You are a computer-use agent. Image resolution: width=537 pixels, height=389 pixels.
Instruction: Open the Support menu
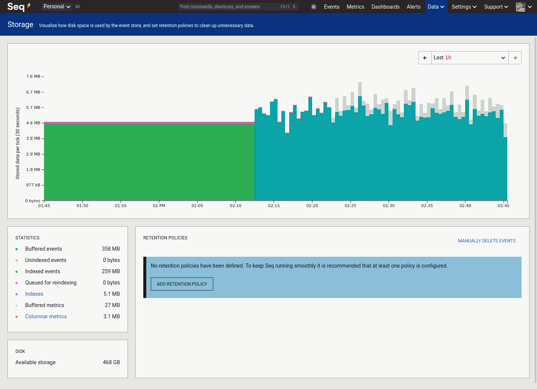pos(496,7)
